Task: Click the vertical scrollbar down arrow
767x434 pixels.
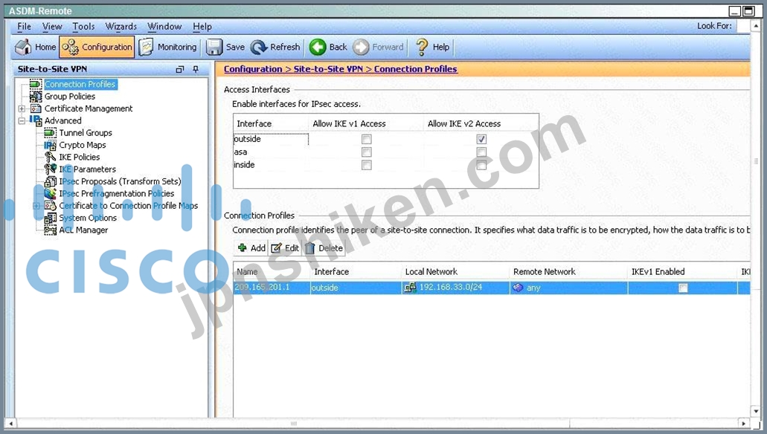Action: [x=756, y=411]
